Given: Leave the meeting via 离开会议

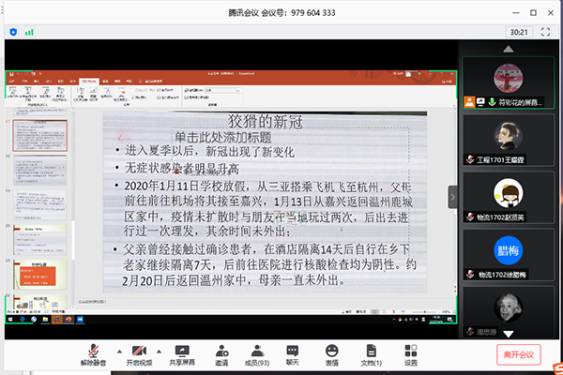Looking at the screenshot, I should (x=518, y=354).
